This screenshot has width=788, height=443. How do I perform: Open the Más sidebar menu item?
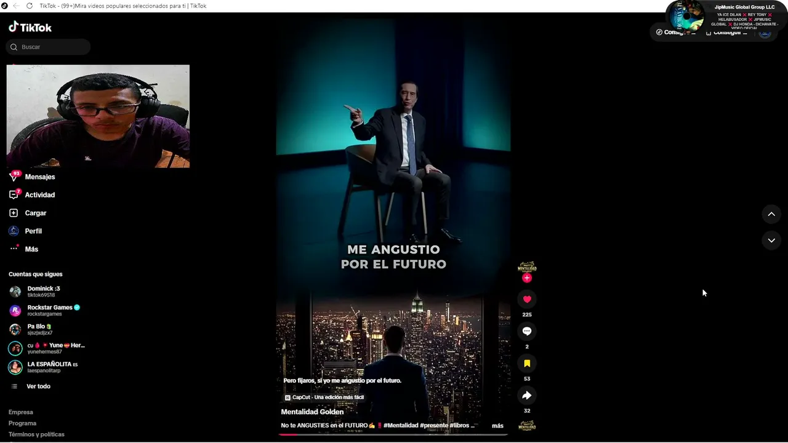(31, 249)
